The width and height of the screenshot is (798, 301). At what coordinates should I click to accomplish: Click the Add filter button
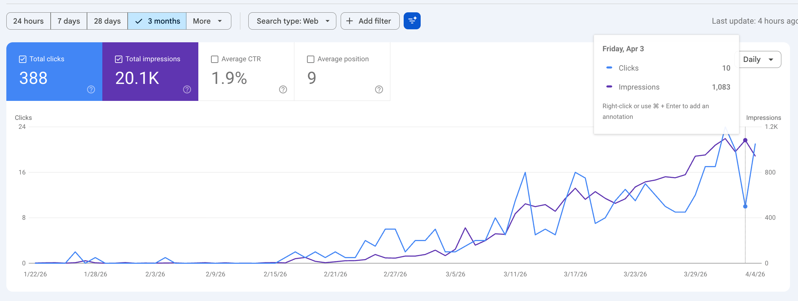pos(370,21)
